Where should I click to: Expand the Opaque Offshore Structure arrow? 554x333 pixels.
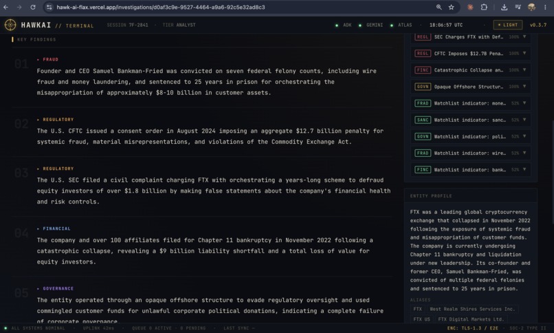[524, 87]
